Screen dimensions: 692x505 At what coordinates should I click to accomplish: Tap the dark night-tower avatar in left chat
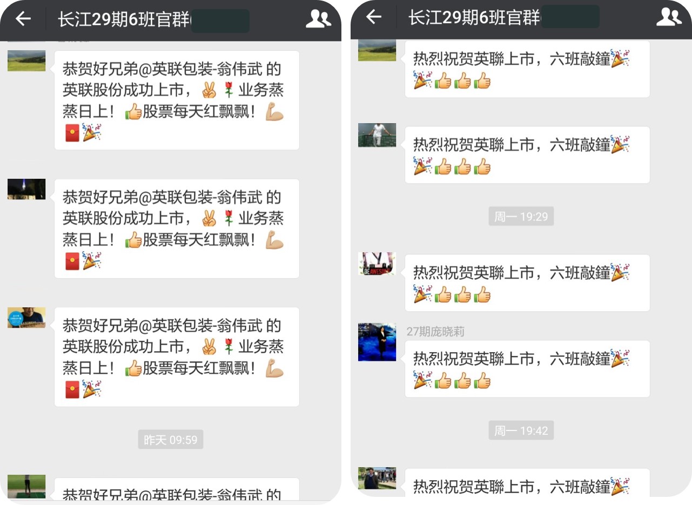tap(26, 189)
